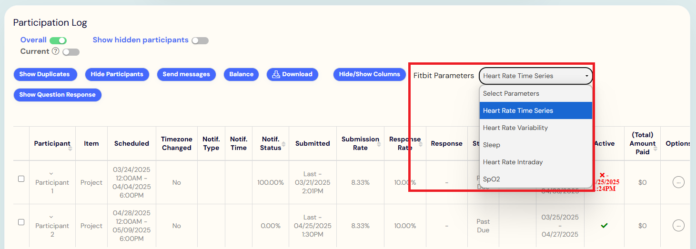Click 0.00% notification status cell
Image resolution: width=696 pixels, height=249 pixels.
pos(271,226)
